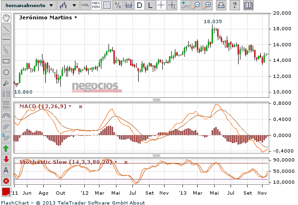Click the zoom out magnifier
The width and height of the screenshot is (298, 205).
coord(197,5)
